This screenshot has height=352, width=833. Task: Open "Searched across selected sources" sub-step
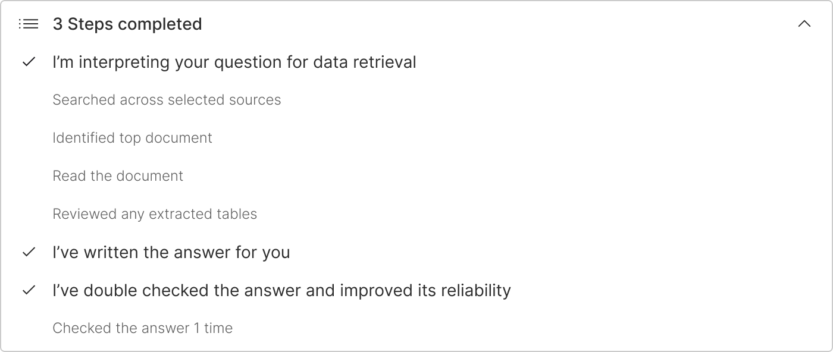(x=167, y=100)
